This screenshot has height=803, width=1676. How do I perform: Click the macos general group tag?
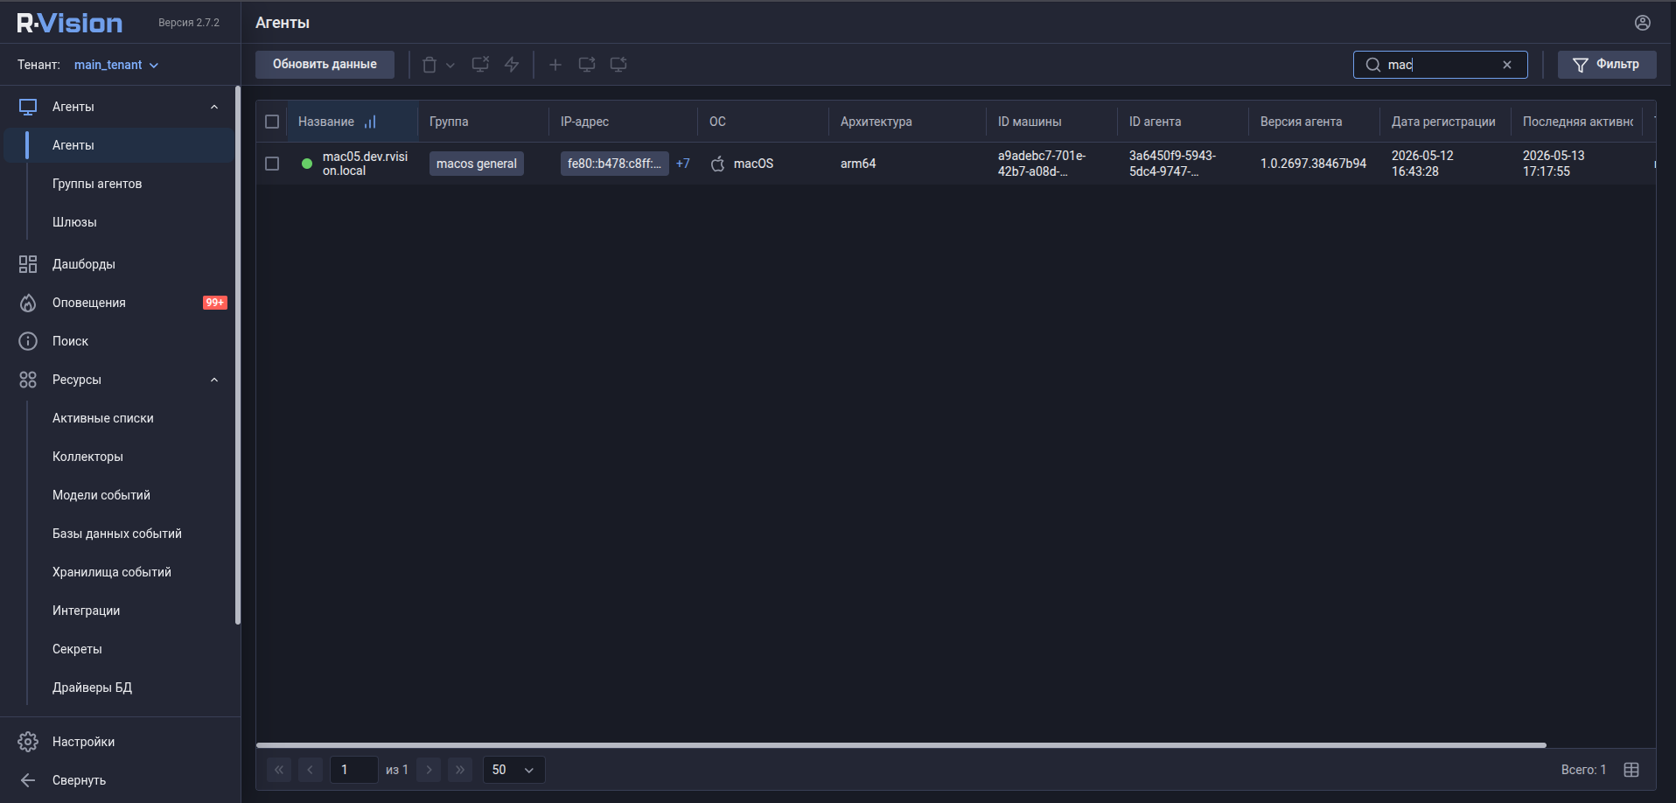point(477,164)
